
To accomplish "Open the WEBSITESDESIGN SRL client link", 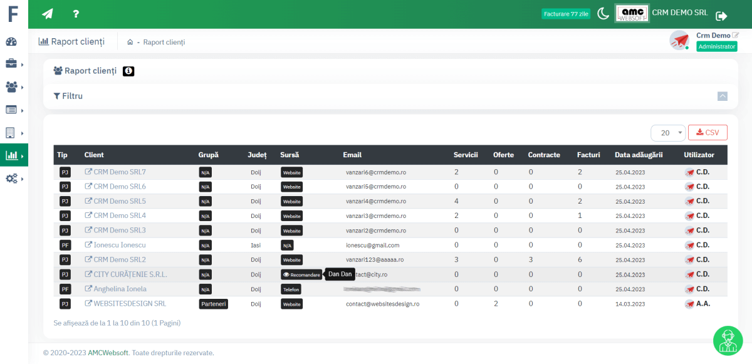I will pyautogui.click(x=129, y=303).
